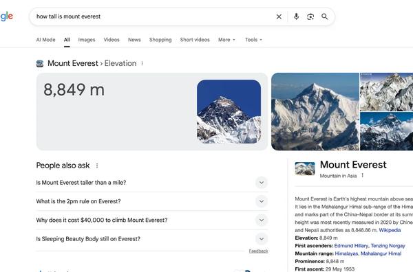The height and width of the screenshot is (272, 413).
Task: Open the News tab
Action: (x=134, y=40)
